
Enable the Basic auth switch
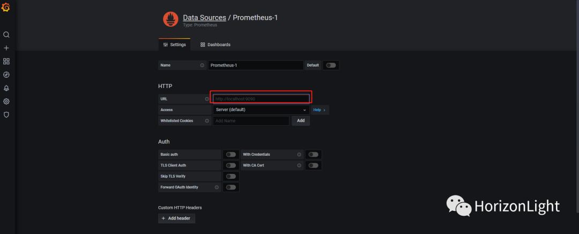[x=231, y=155]
